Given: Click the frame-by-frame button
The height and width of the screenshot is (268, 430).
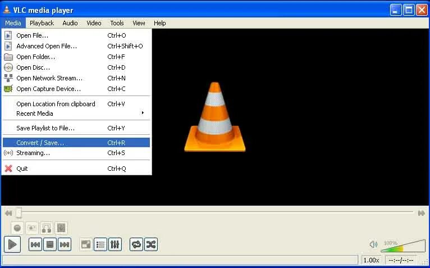Looking at the screenshot, I should coord(61,228).
